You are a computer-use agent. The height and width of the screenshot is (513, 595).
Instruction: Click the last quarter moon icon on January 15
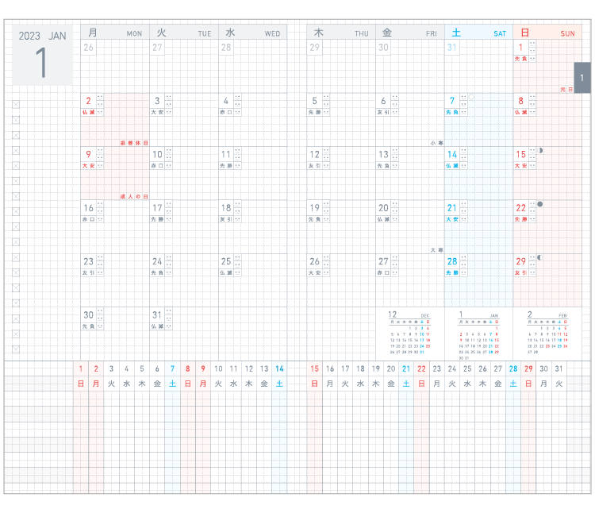click(x=541, y=151)
